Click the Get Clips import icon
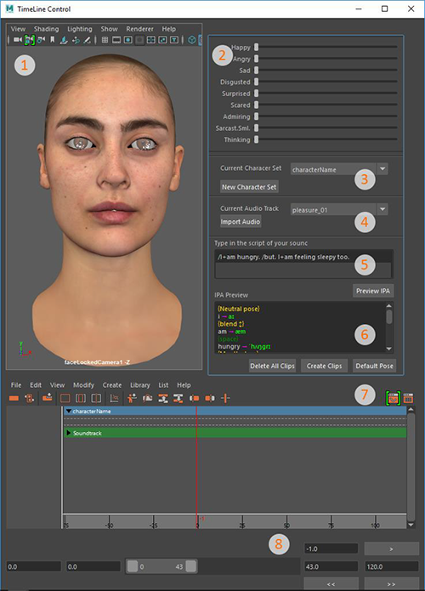Viewport: 425px width, 591px height. [x=47, y=397]
